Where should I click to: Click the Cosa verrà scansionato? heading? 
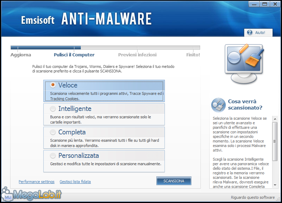(x=245, y=105)
